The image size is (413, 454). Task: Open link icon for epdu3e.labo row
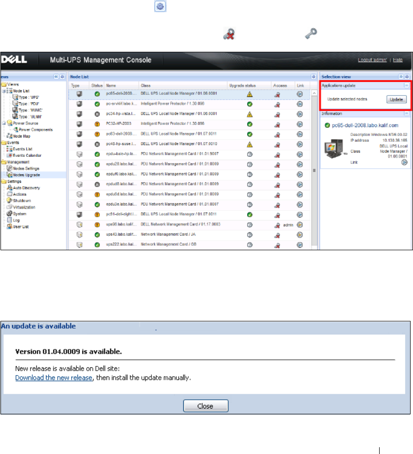(x=300, y=205)
